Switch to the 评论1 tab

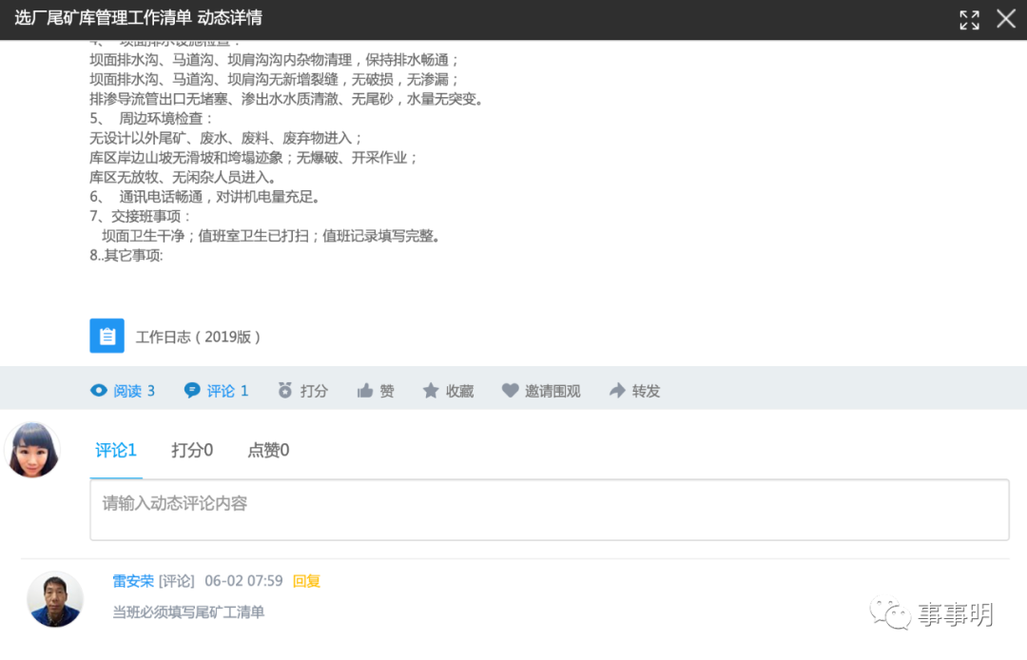tap(116, 450)
